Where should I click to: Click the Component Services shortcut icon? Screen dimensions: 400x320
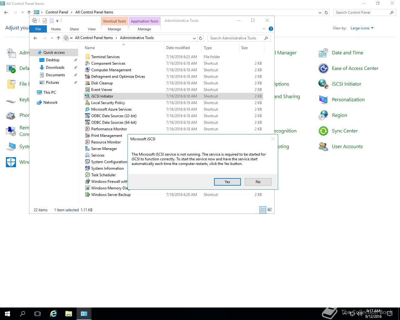pos(87,63)
